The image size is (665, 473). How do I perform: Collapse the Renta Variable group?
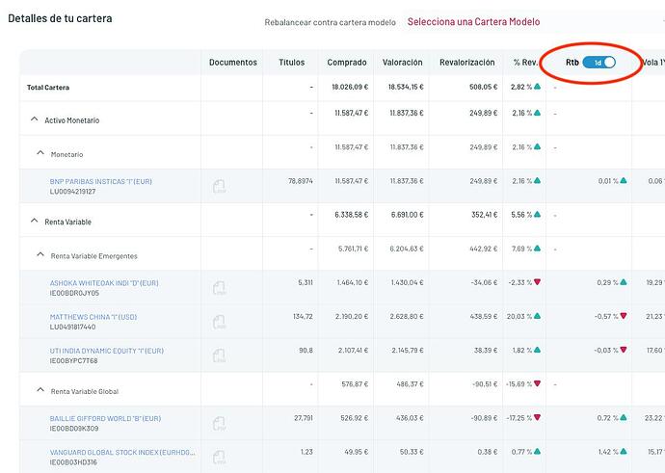point(35,222)
